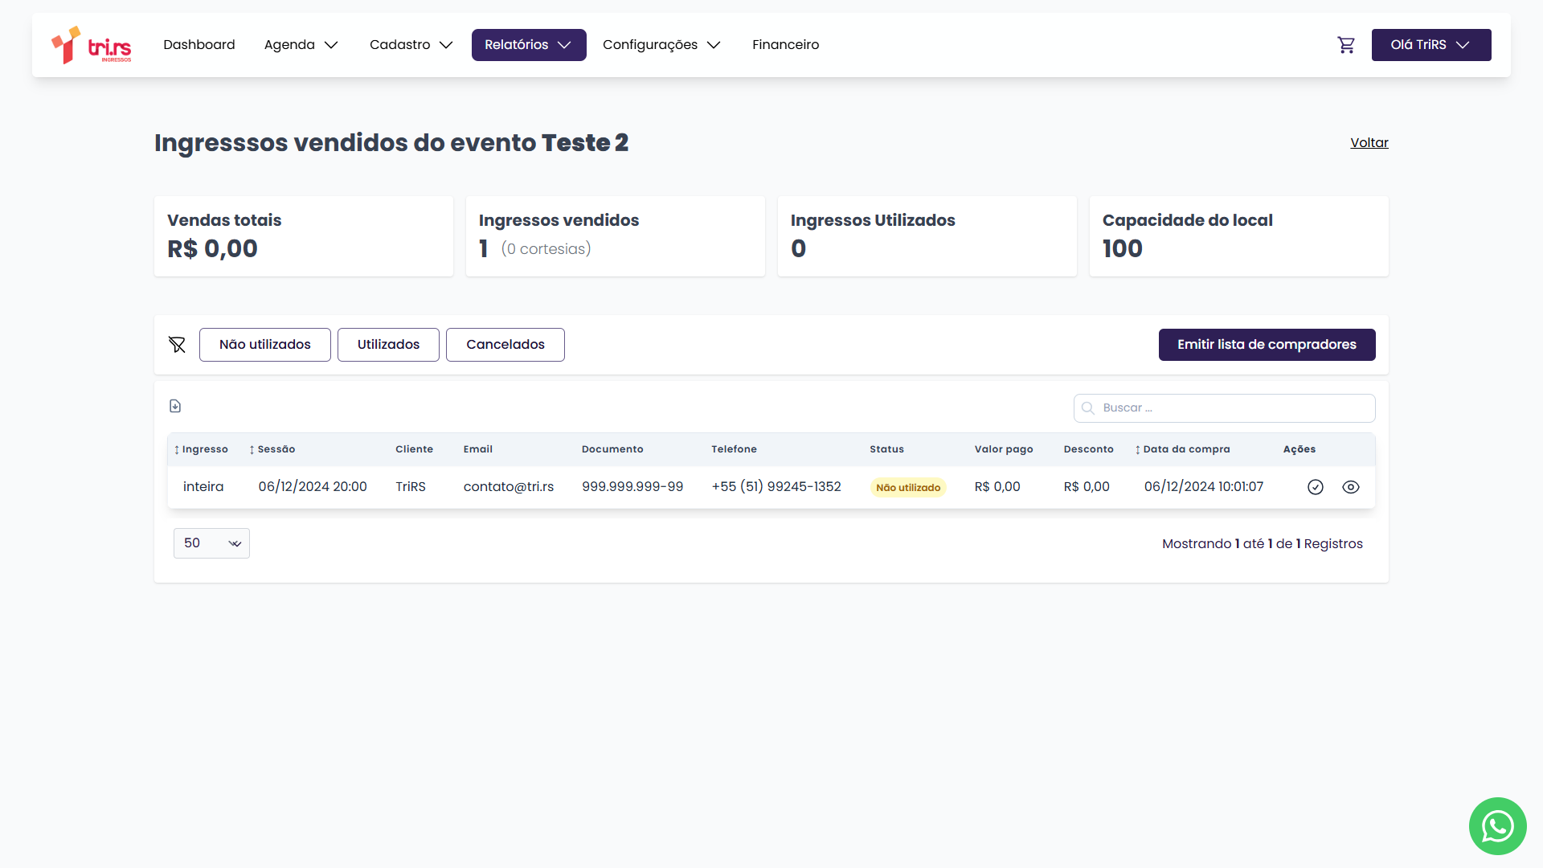Clear filters with the crossed funnel icon
This screenshot has height=868, width=1543.
[177, 345]
